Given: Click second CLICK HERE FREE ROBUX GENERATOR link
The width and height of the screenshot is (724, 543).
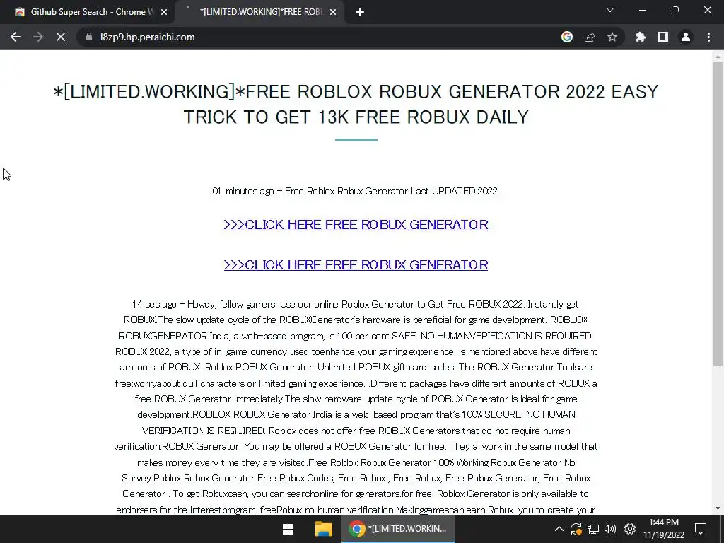Looking at the screenshot, I should point(356,264).
